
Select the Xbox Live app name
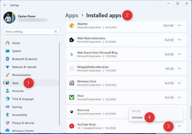[83, 110]
